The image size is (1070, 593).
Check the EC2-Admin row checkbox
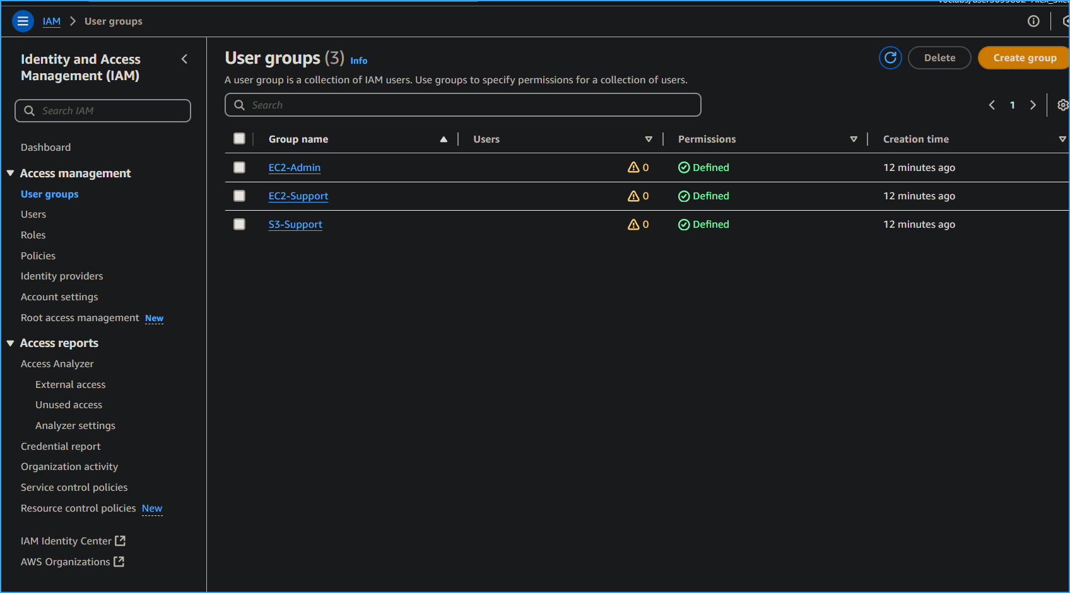tap(239, 167)
